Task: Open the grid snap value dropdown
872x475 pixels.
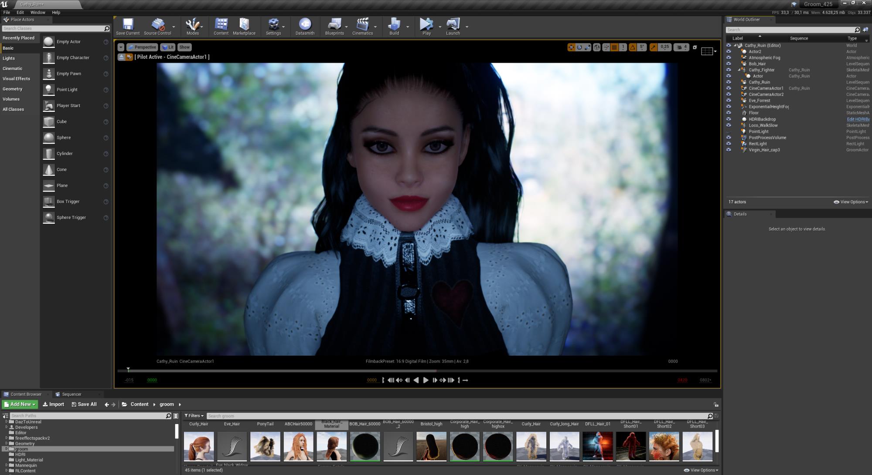Action: pos(623,47)
